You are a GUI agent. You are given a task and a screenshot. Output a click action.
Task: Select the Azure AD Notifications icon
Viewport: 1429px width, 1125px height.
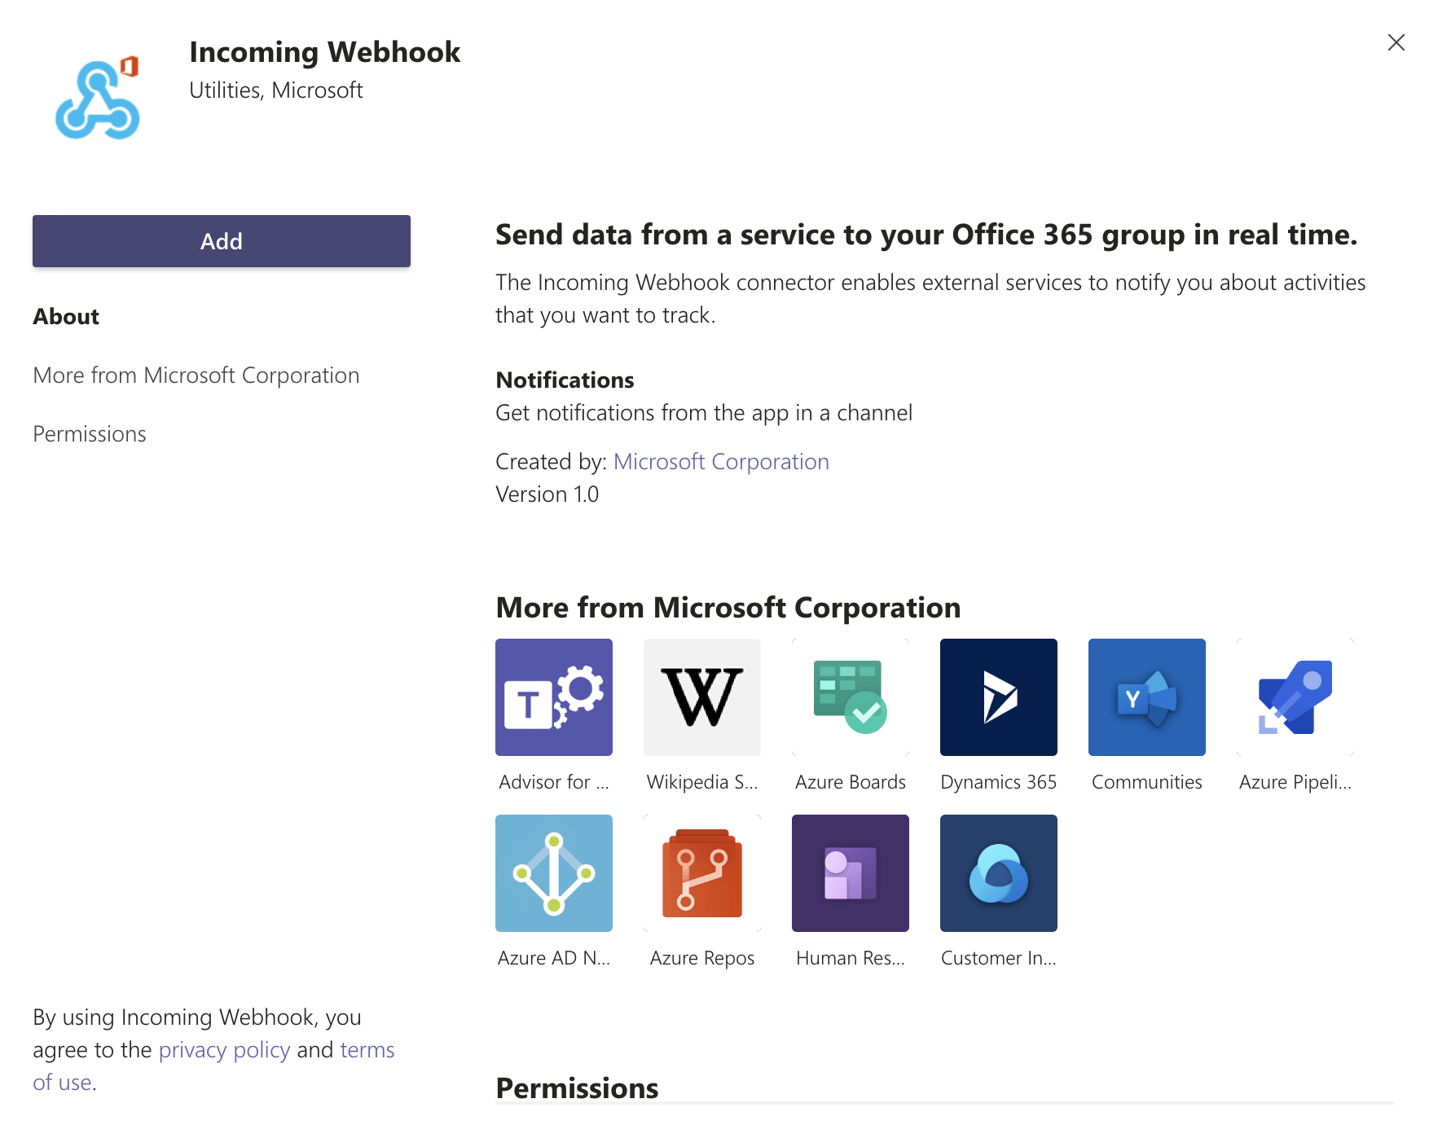tap(554, 873)
